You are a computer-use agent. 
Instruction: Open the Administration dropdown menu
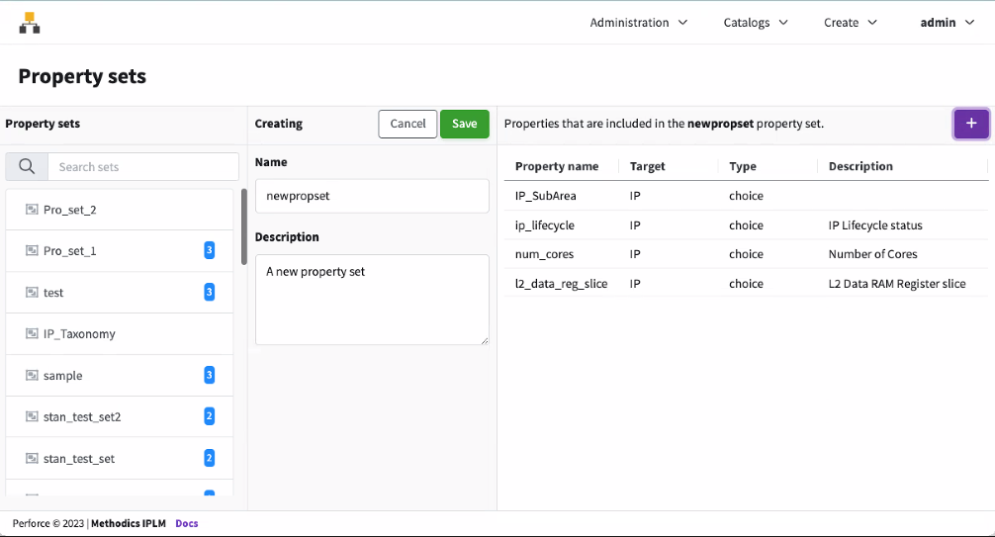pyautogui.click(x=638, y=23)
